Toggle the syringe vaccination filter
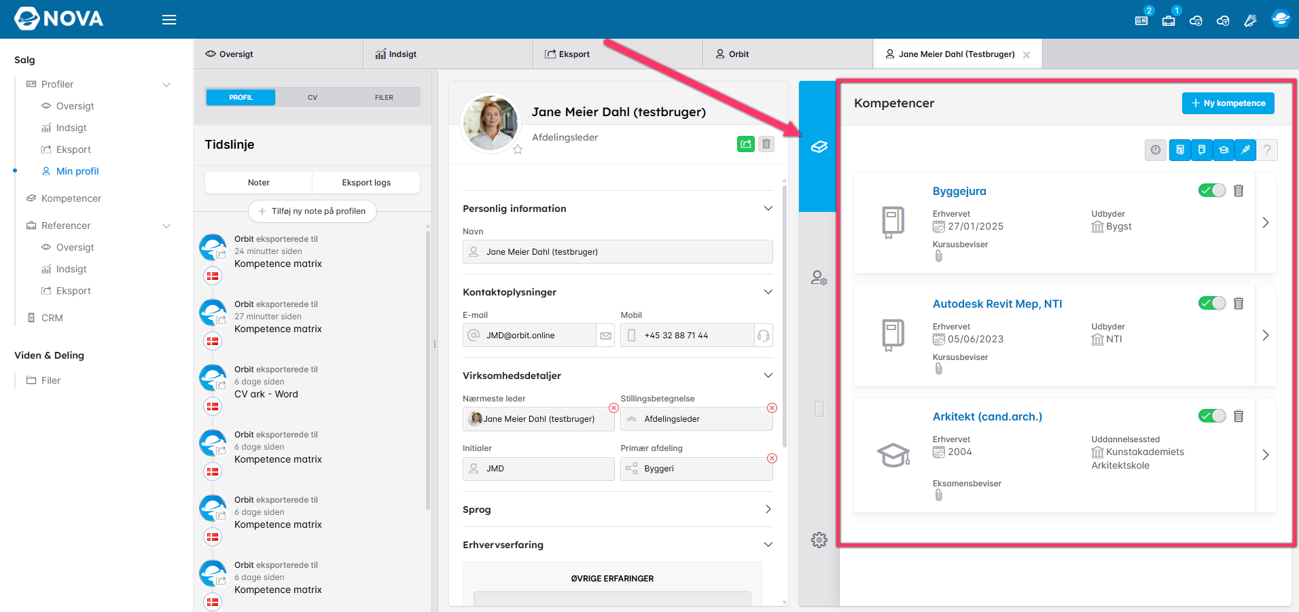 point(1245,150)
